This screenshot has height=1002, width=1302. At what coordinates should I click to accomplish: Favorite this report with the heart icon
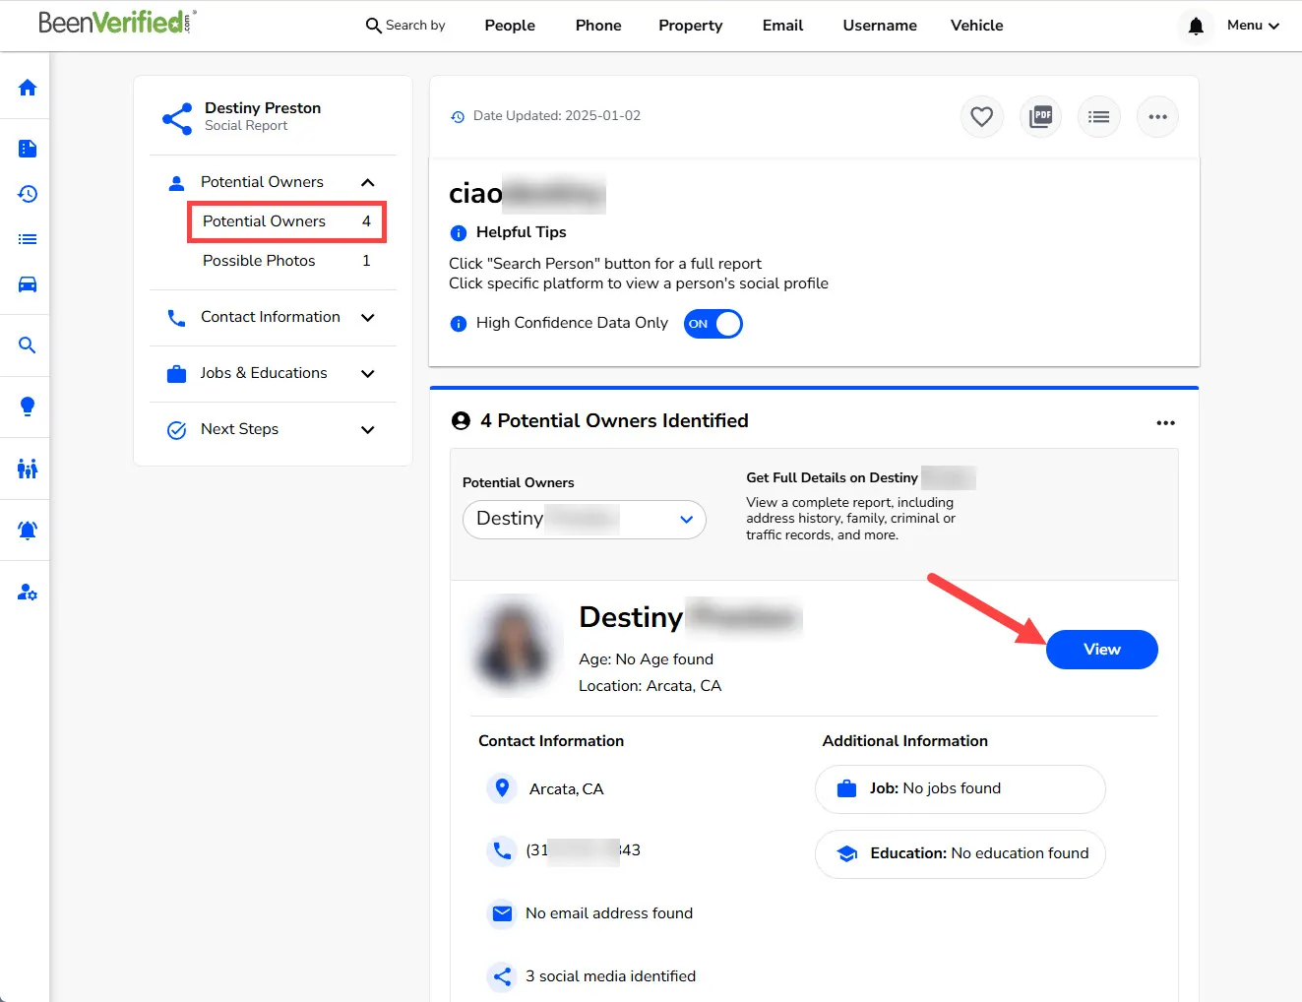coord(981,116)
